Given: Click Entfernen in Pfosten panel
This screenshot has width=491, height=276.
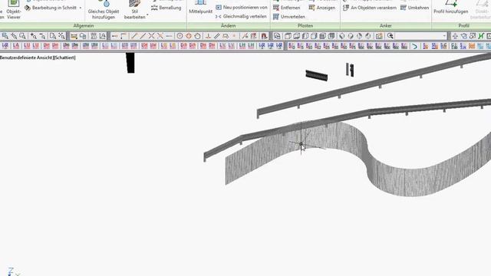Looking at the screenshot, I should click(x=287, y=8).
